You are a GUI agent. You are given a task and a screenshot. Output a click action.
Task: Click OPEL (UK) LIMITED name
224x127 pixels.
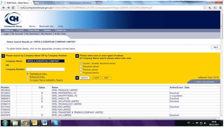61,115
